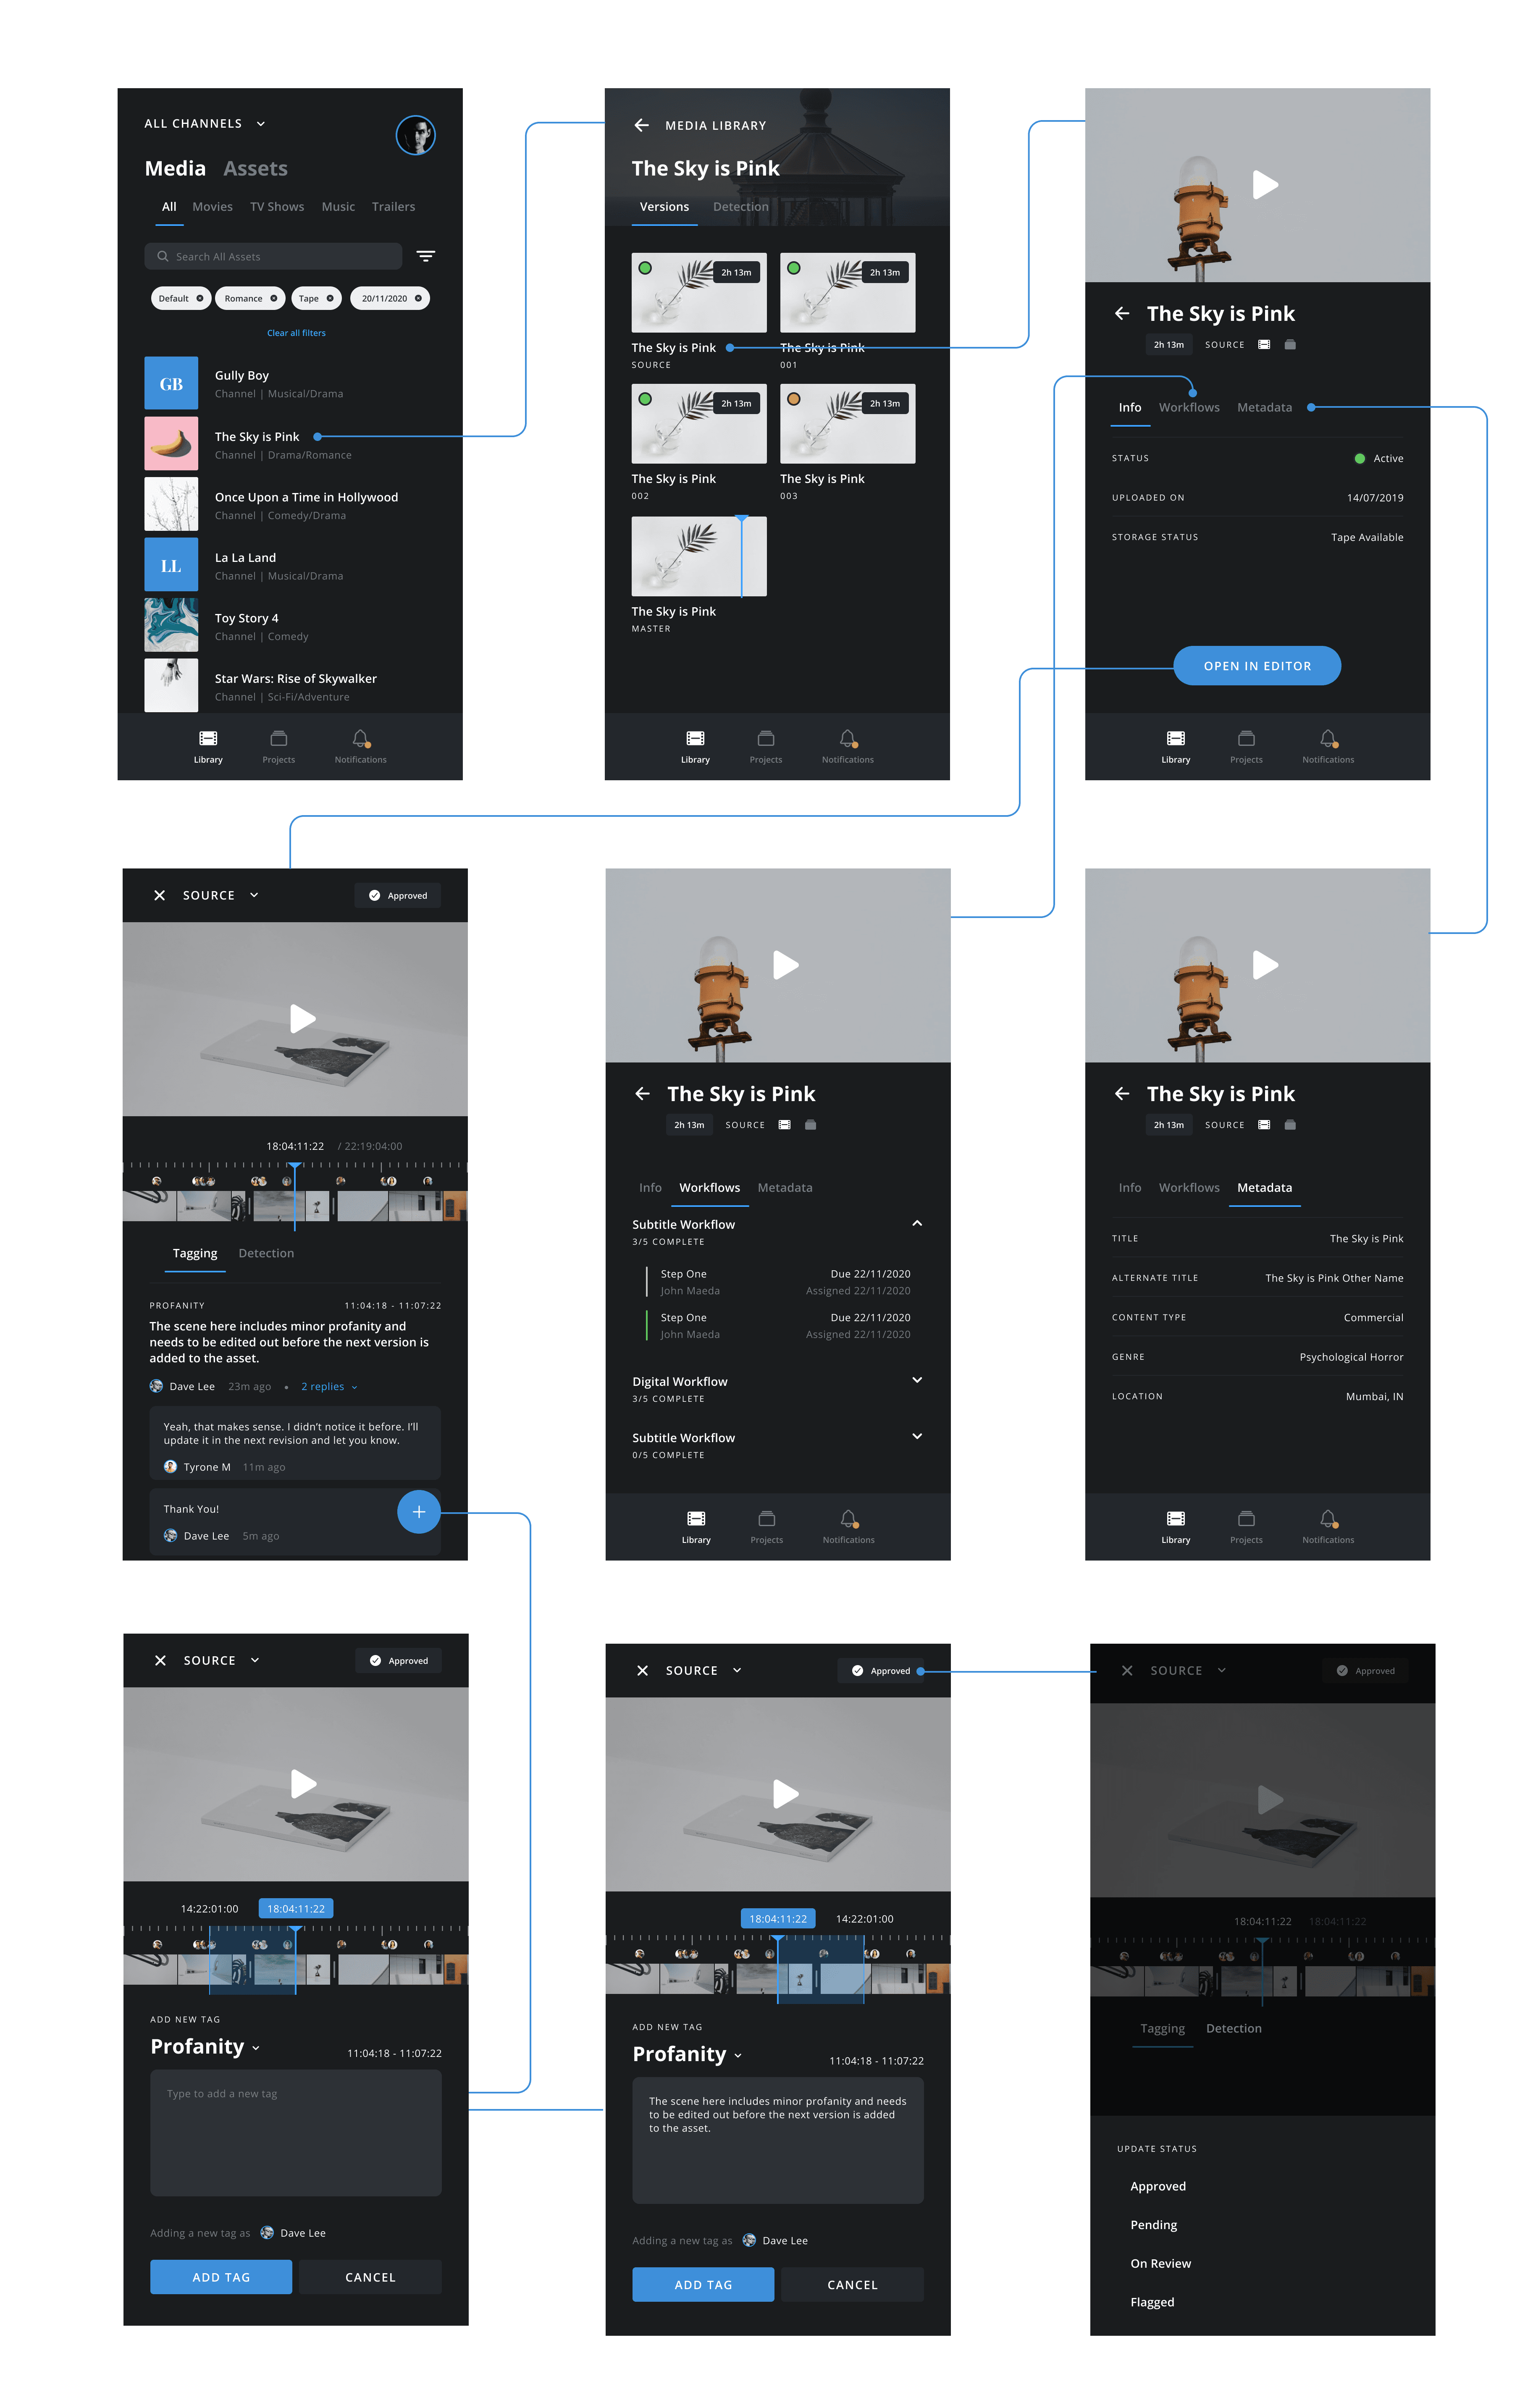The image size is (1533, 2408).
Task: Select Approved in the Update Status list
Action: [x=1158, y=2186]
